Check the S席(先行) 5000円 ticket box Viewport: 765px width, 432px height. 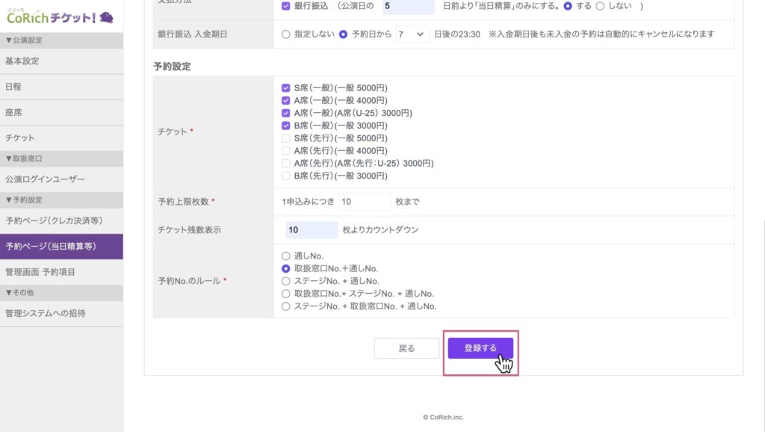[x=285, y=138]
